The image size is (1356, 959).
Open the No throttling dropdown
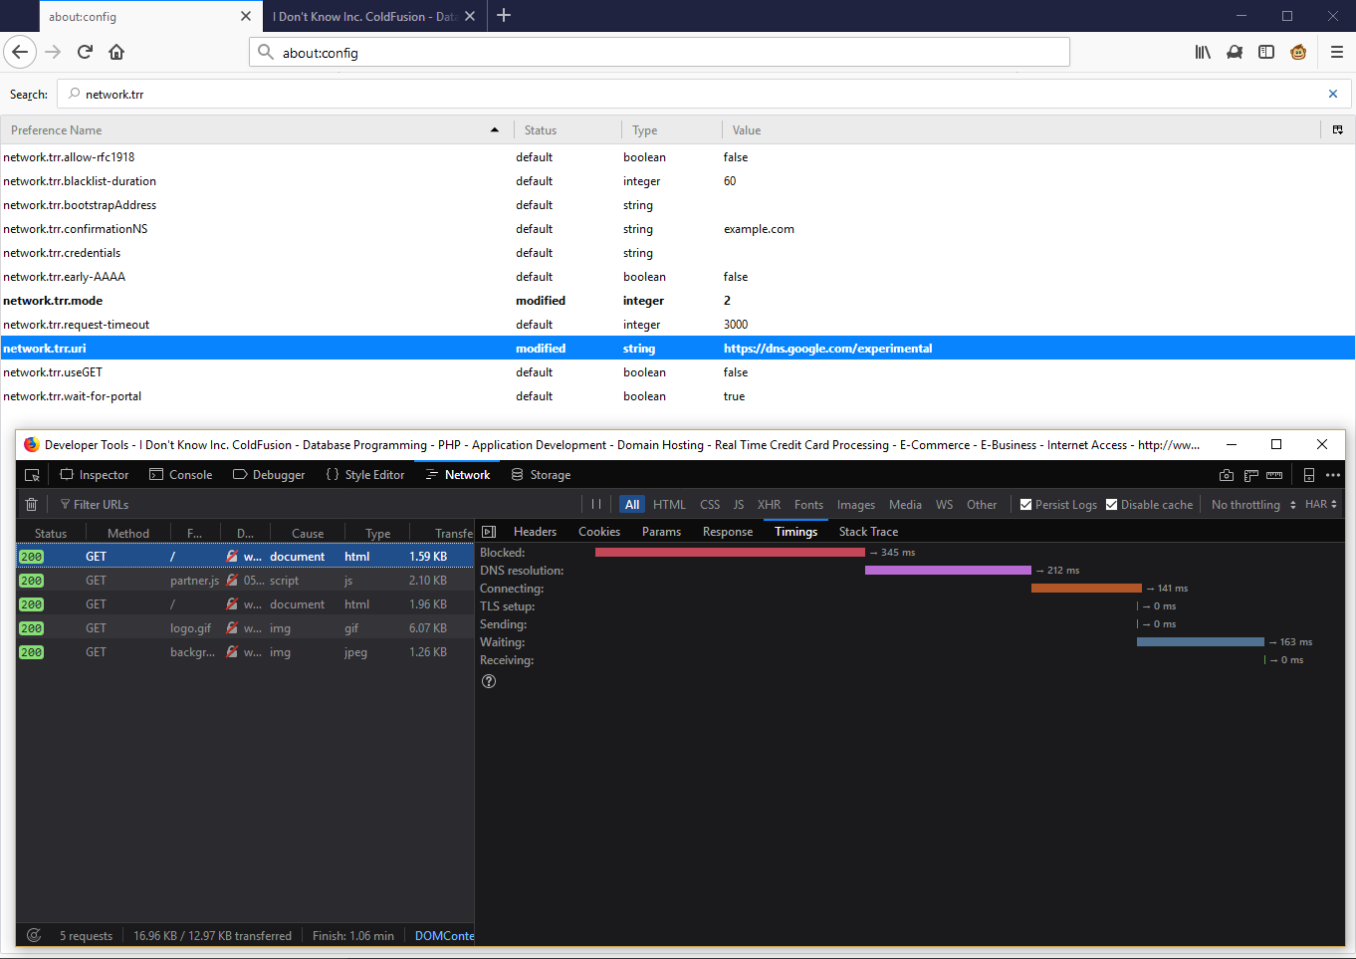point(1252,505)
